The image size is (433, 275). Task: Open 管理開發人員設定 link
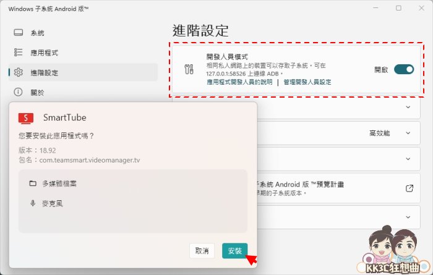(x=307, y=82)
